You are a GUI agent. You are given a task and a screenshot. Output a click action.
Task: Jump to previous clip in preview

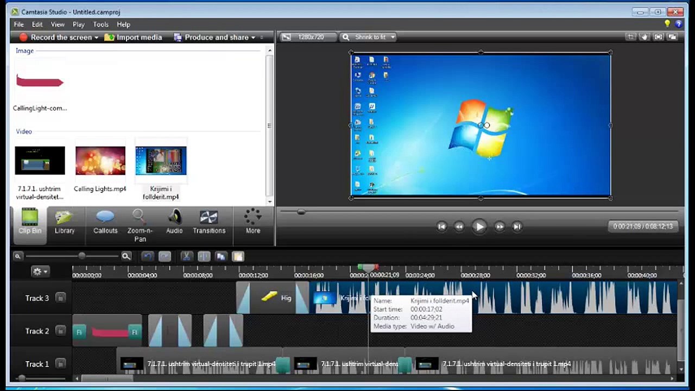click(x=441, y=226)
